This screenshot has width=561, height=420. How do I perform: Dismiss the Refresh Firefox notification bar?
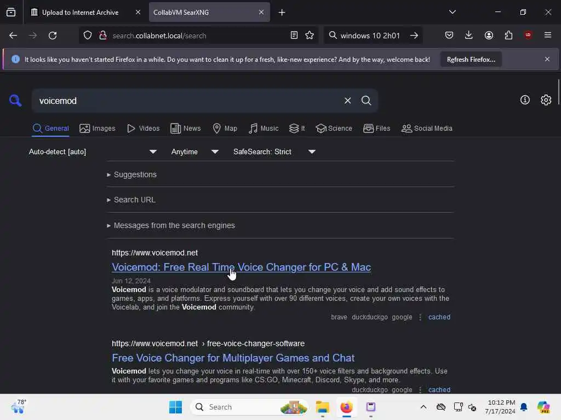coord(547,59)
